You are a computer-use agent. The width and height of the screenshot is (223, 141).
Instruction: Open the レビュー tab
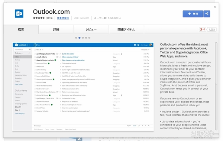click(x=91, y=29)
